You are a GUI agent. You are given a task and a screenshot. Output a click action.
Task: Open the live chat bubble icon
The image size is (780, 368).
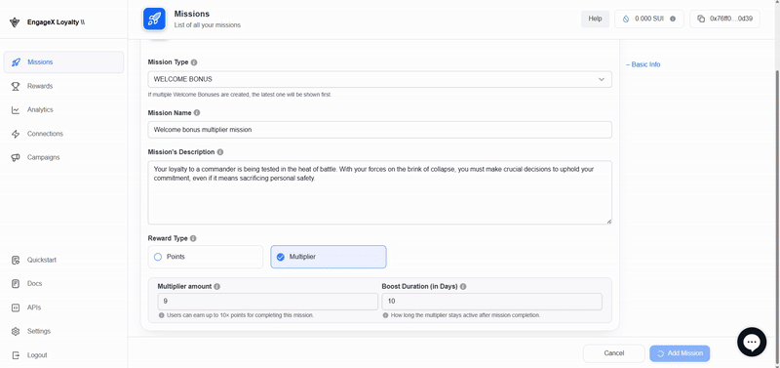[752, 342]
